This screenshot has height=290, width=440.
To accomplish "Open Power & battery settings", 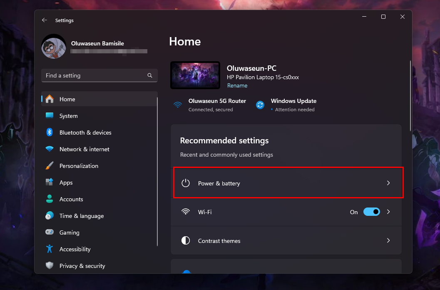I will 288,183.
